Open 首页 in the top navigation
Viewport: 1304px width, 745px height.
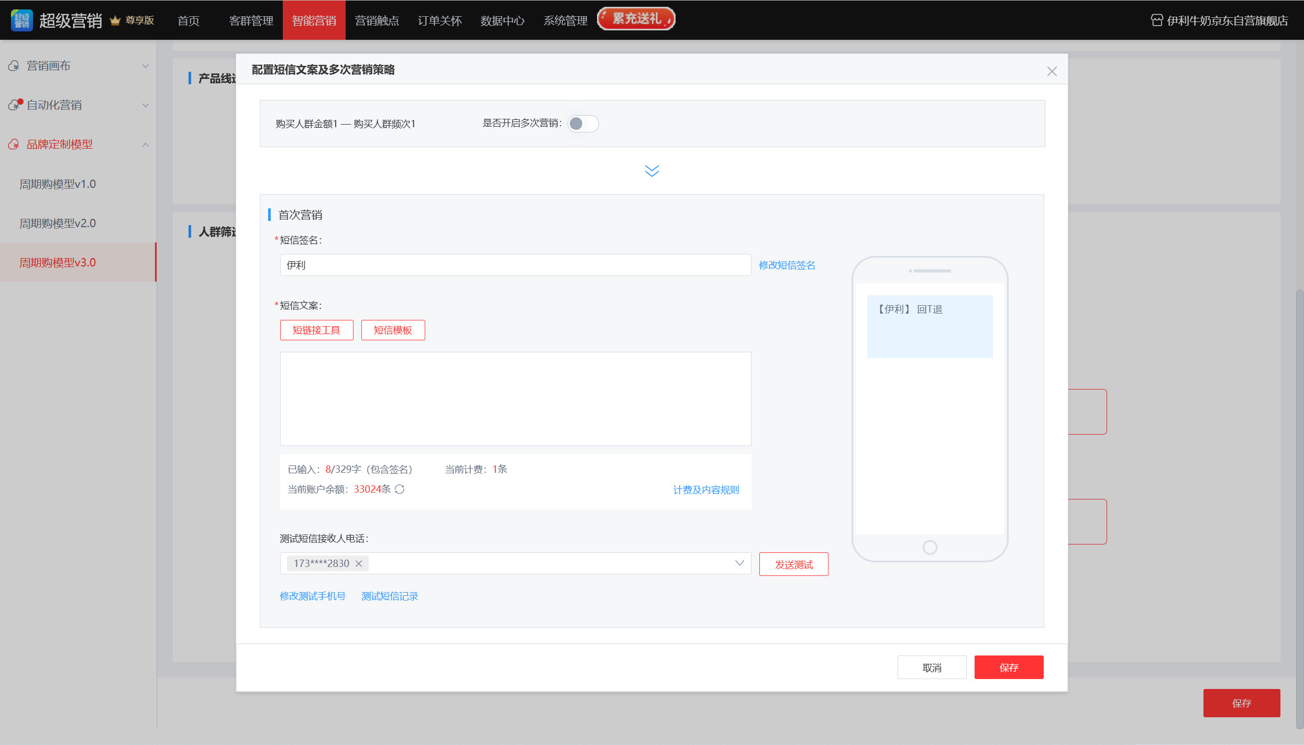pos(189,20)
